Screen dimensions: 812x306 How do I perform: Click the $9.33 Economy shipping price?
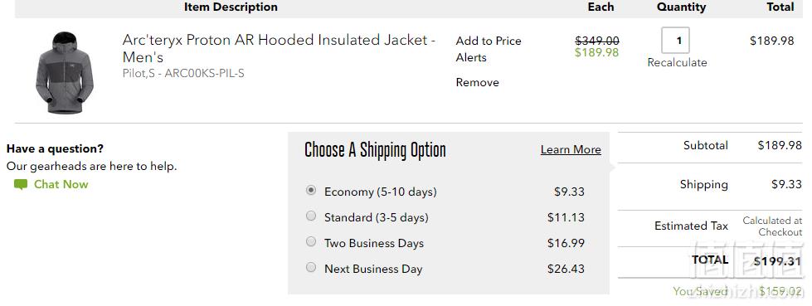(x=569, y=192)
